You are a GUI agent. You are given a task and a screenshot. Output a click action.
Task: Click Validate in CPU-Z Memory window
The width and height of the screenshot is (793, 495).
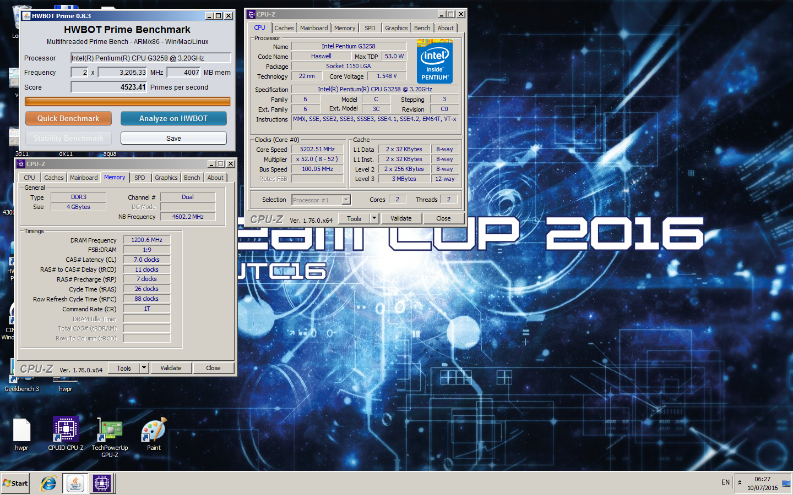pyautogui.click(x=171, y=368)
